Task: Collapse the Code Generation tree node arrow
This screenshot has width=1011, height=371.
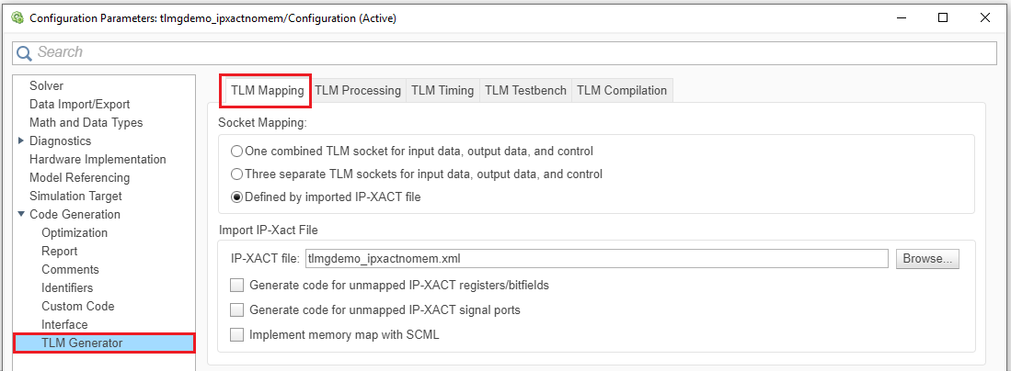Action: click(x=21, y=214)
